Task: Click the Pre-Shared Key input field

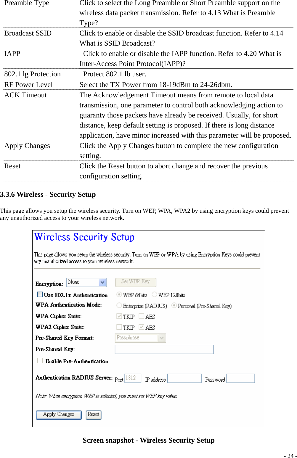Action: coord(164,349)
